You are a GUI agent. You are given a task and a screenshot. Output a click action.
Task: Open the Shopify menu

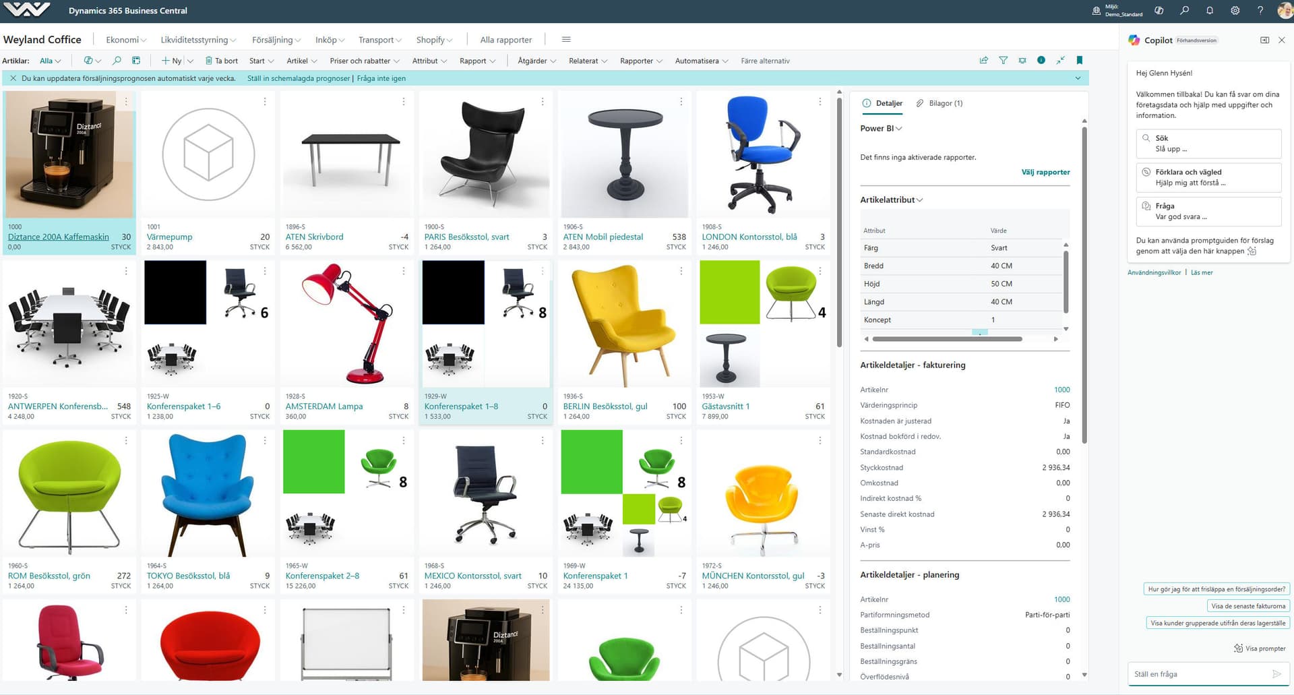point(435,40)
